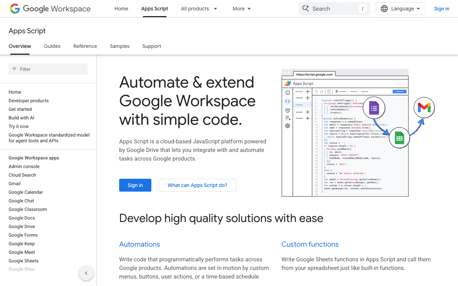458x286 pixels.
Task: Open Google Keep in sidebar
Action: pos(21,244)
